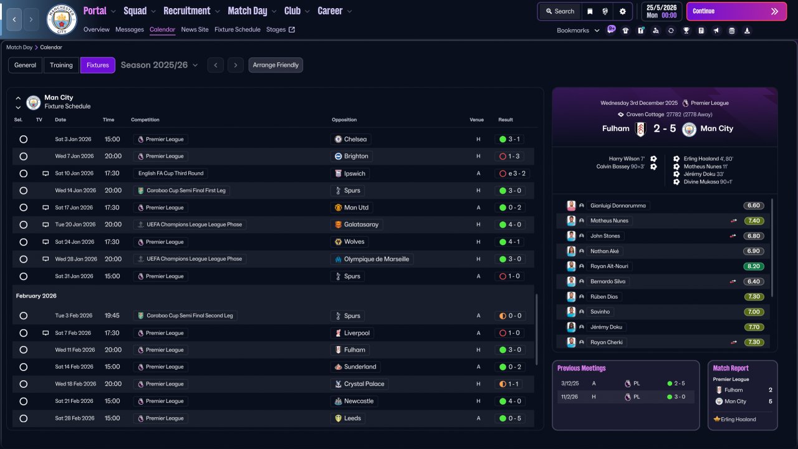The height and width of the screenshot is (449, 798).
Task: Open the News Site submenu item
Action: point(195,29)
